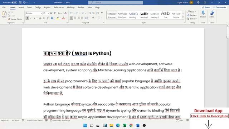Apply the Heading 1 style
Viewport: 229px width, 129px height.
click(133, 15)
